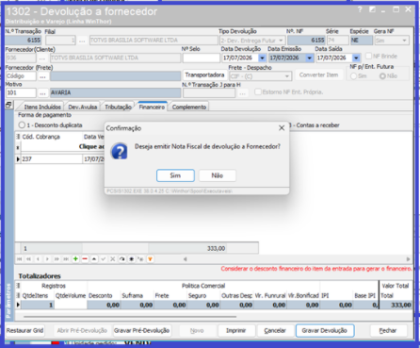
Task: Open Gera NF dropdown
Action: click(404, 41)
